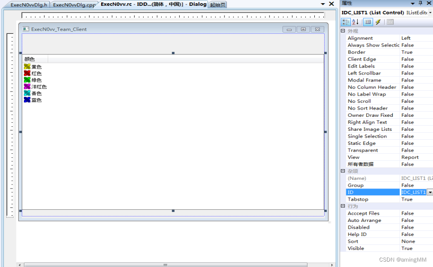
Task: Collapse the 杂项 property category
Action: 343,171
